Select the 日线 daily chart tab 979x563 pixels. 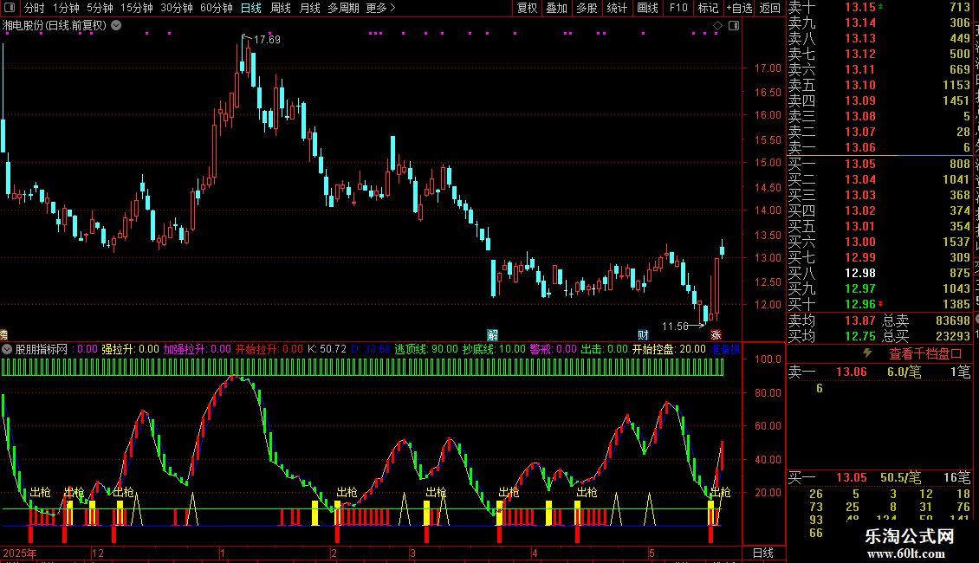(251, 8)
